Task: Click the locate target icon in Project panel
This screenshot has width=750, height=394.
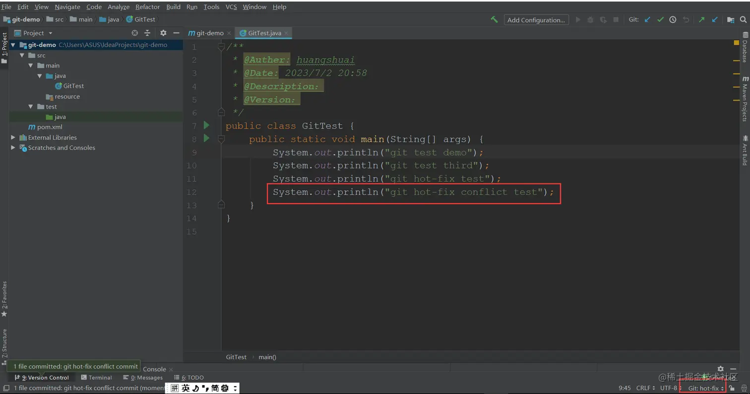Action: coord(135,33)
